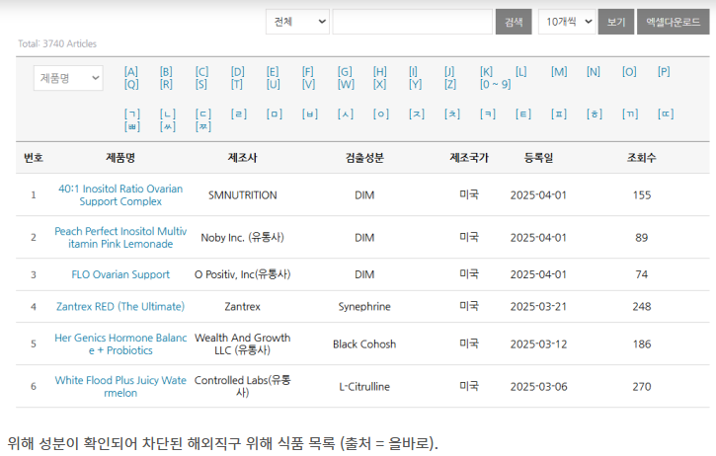Viewport: 716px width, 456px height.
Task: Filter by letter [L]
Action: (x=521, y=72)
